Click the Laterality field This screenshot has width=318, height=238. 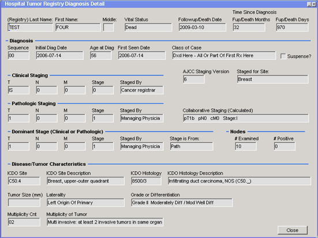tap(85, 202)
